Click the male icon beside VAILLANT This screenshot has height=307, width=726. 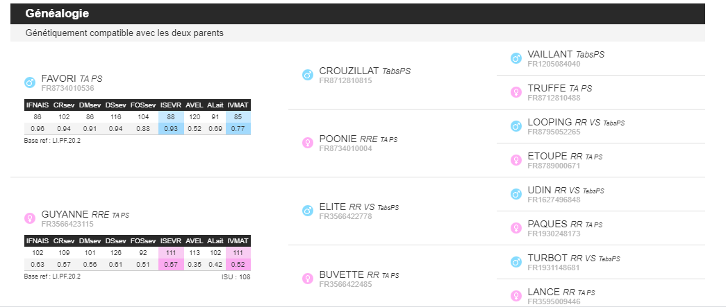[515, 58]
